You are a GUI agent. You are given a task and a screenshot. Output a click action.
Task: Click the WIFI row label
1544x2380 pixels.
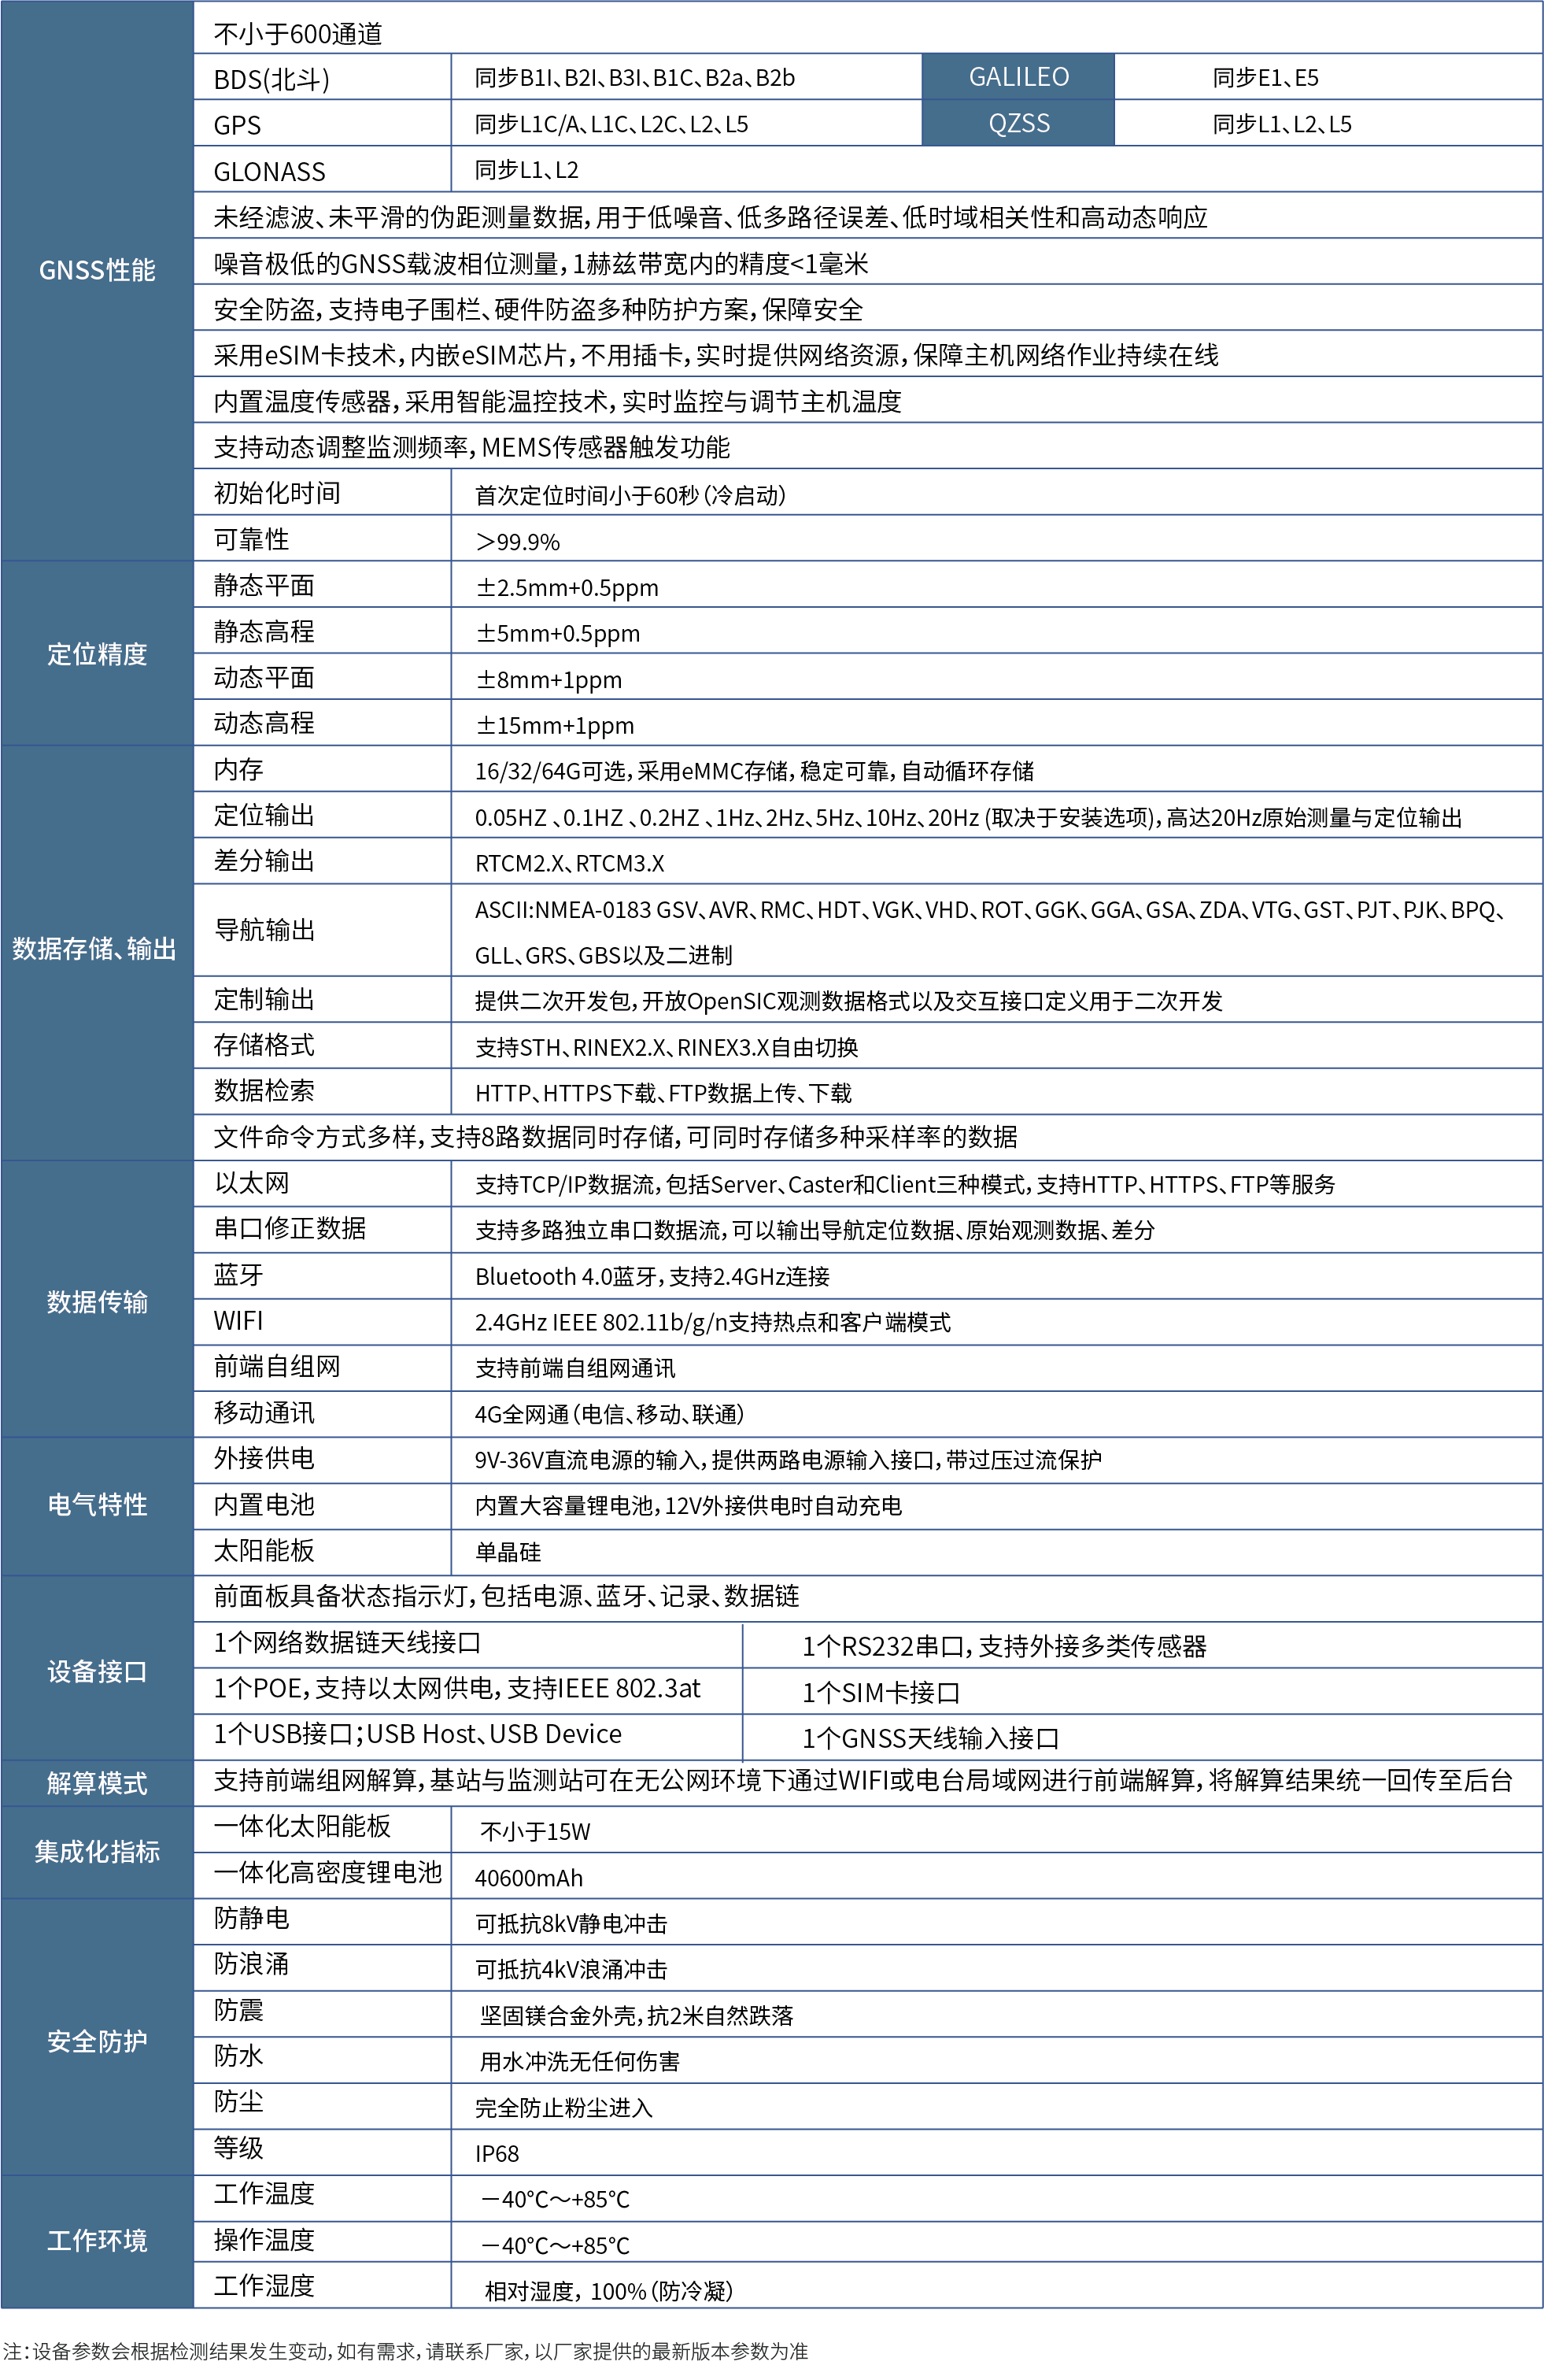click(x=239, y=1321)
